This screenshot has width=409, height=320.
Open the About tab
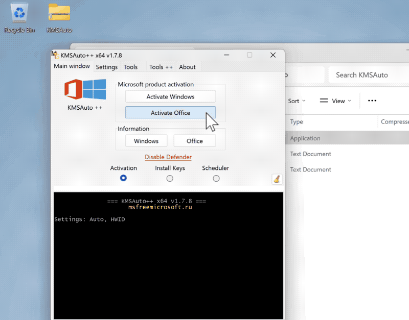coord(187,67)
